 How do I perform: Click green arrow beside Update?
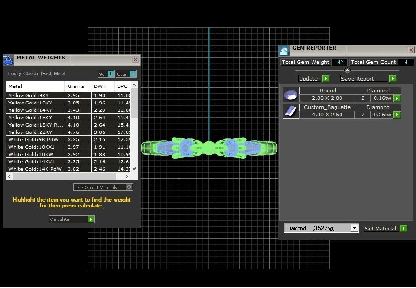pyautogui.click(x=325, y=79)
